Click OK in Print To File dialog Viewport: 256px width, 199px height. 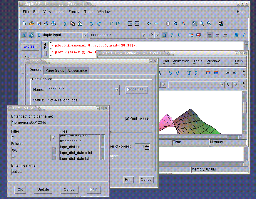pos(20,190)
